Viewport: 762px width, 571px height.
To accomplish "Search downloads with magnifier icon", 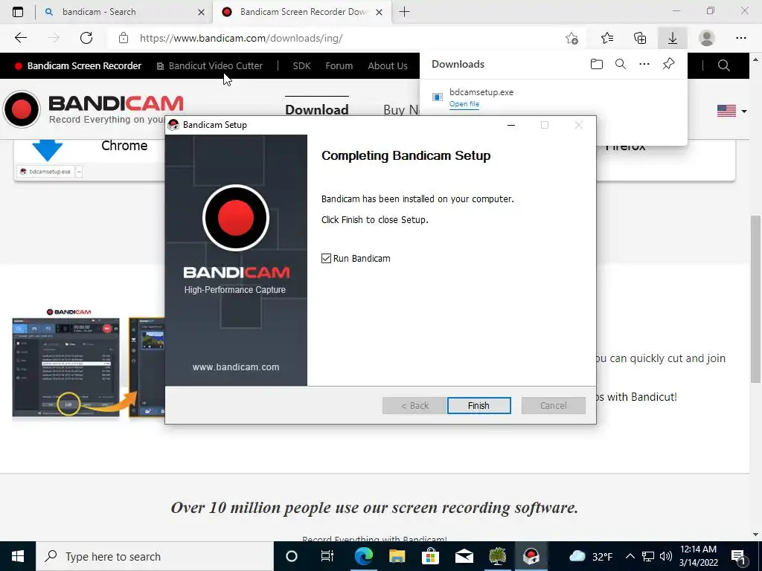I will tap(621, 64).
